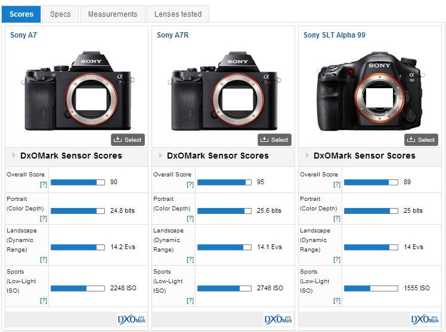Click the '25 bits' value
This screenshot has width=446, height=332.
click(413, 210)
